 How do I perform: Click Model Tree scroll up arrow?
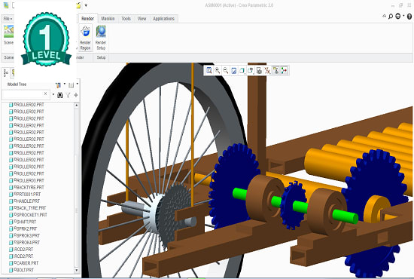(77, 106)
